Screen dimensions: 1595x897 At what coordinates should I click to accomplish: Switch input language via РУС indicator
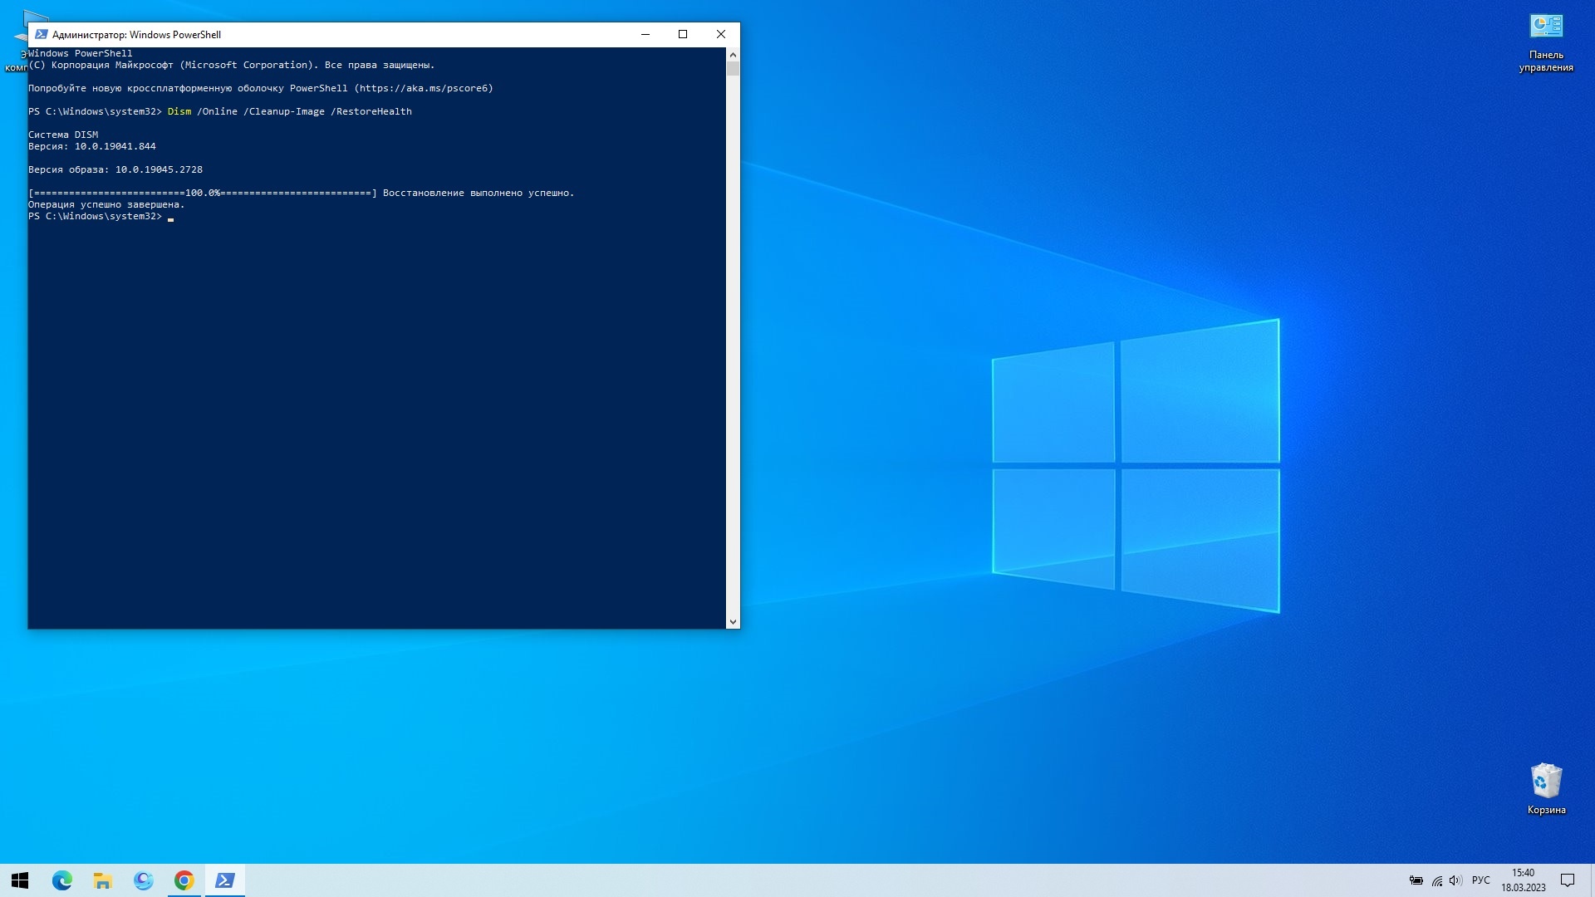pos(1480,880)
